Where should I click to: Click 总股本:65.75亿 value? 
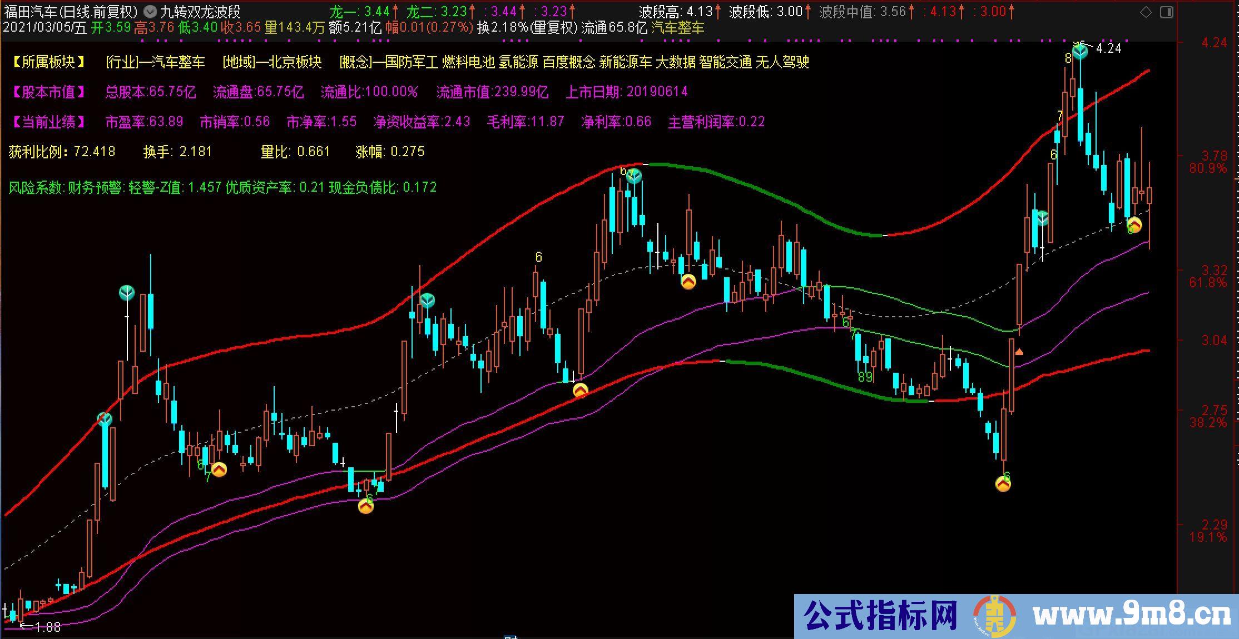[x=151, y=92]
